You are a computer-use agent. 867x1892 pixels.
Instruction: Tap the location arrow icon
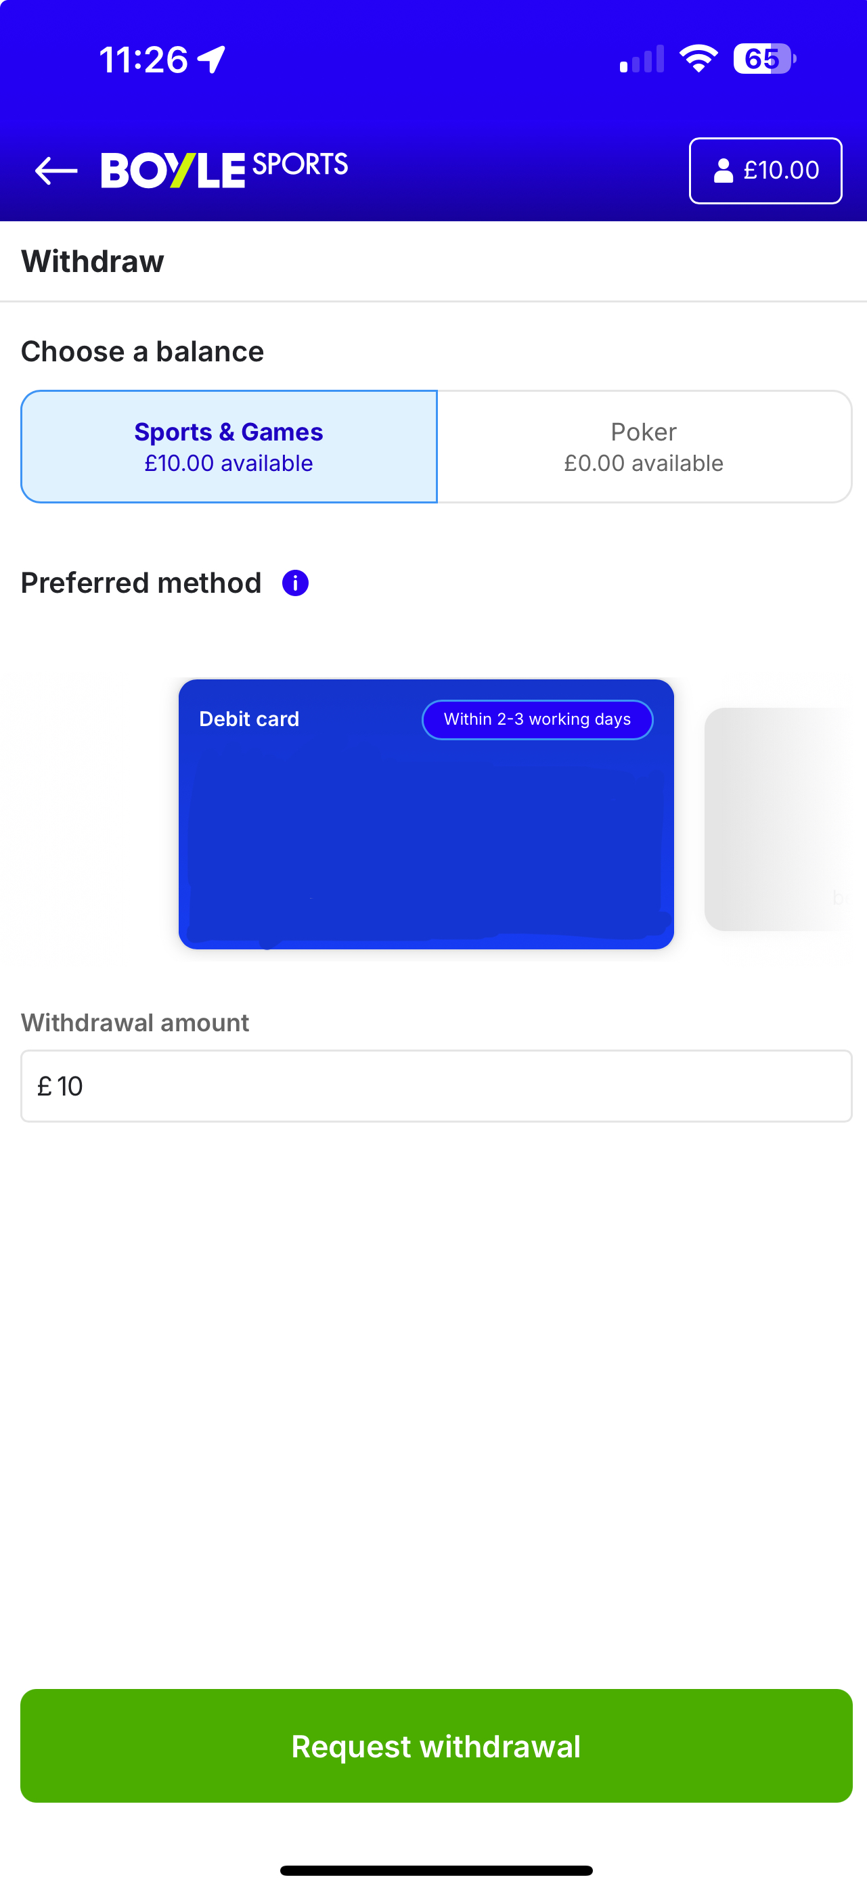point(212,60)
